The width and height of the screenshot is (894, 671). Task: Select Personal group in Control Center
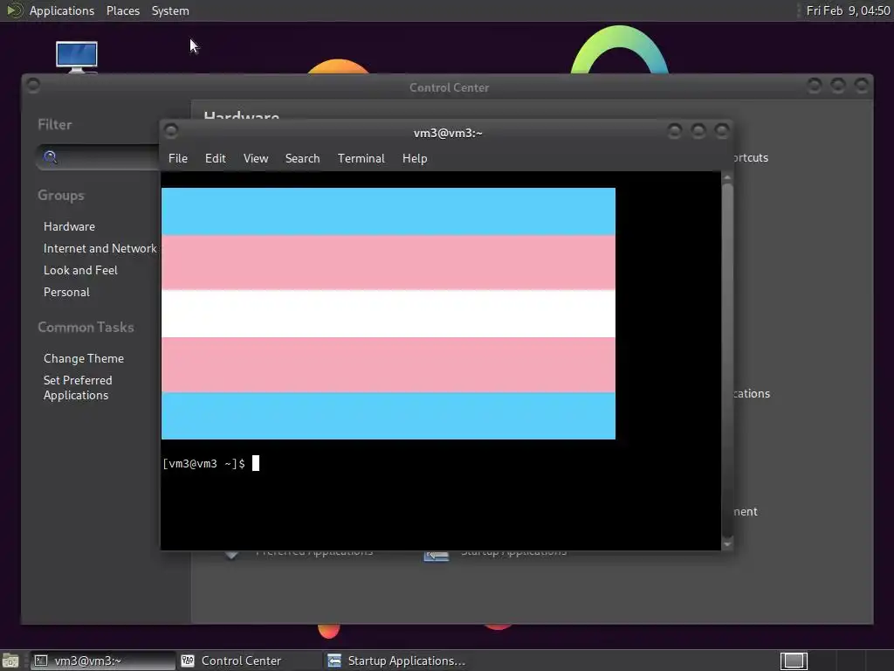pyautogui.click(x=66, y=292)
